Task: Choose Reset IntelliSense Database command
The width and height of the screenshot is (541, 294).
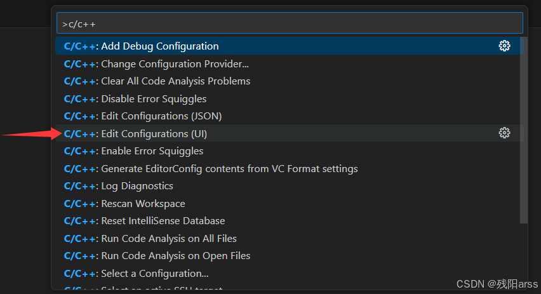Action: pos(289,221)
